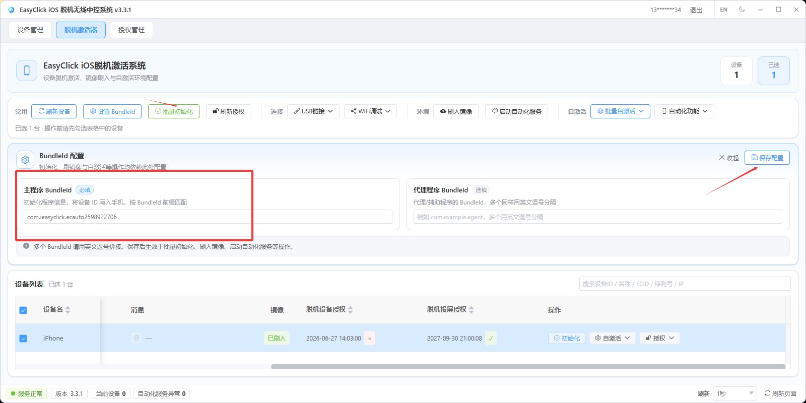Click the 主程序 BundleId input field
The image size is (806, 403).
tap(208, 217)
